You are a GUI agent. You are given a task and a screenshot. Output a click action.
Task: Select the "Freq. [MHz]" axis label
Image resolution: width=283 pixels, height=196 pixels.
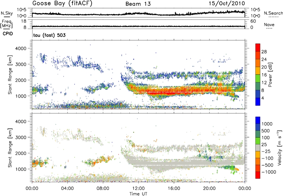tap(6, 23)
